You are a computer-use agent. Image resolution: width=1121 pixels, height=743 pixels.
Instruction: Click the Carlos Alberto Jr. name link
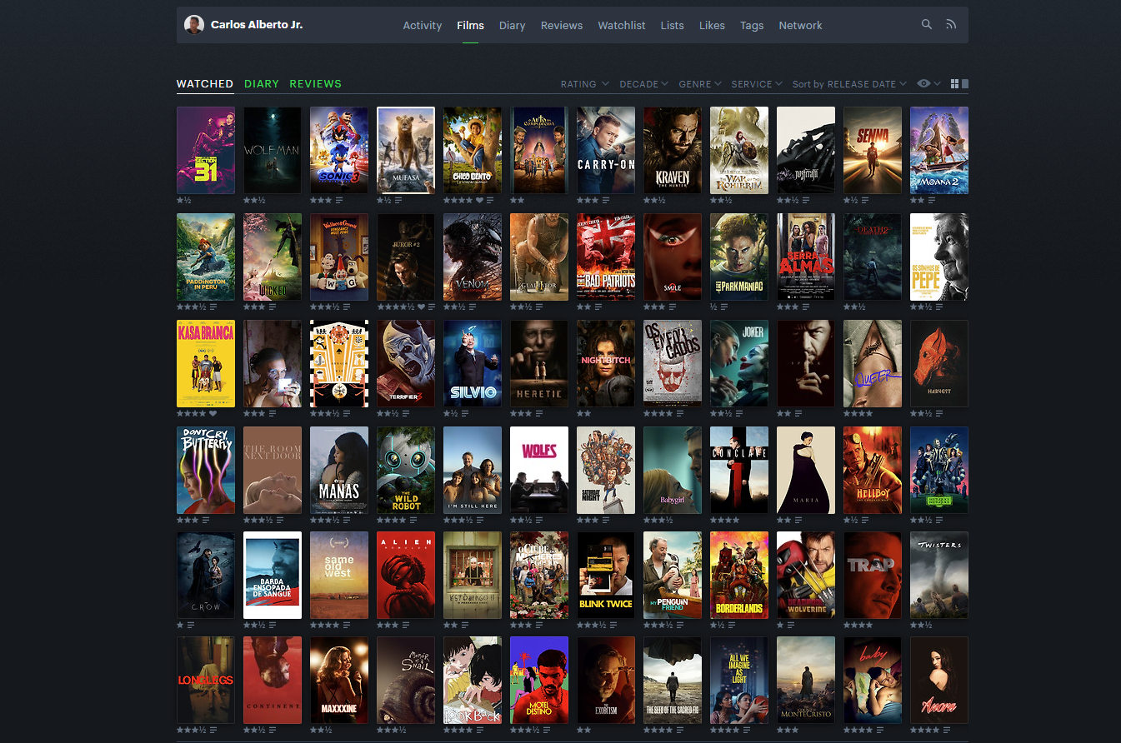(x=257, y=25)
